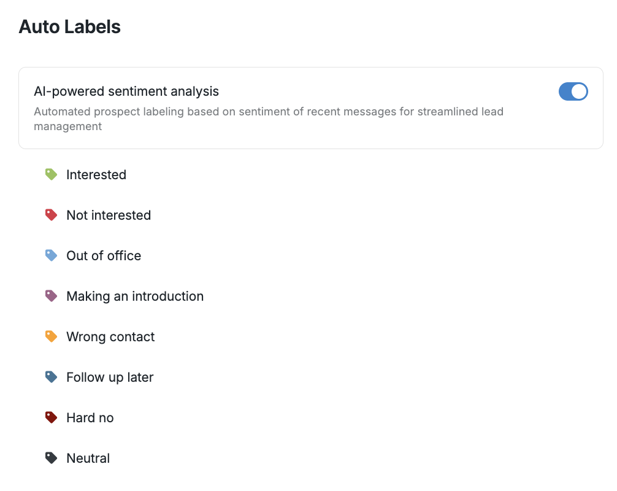
Task: Click the green Interested tag icon
Action: coord(52,175)
